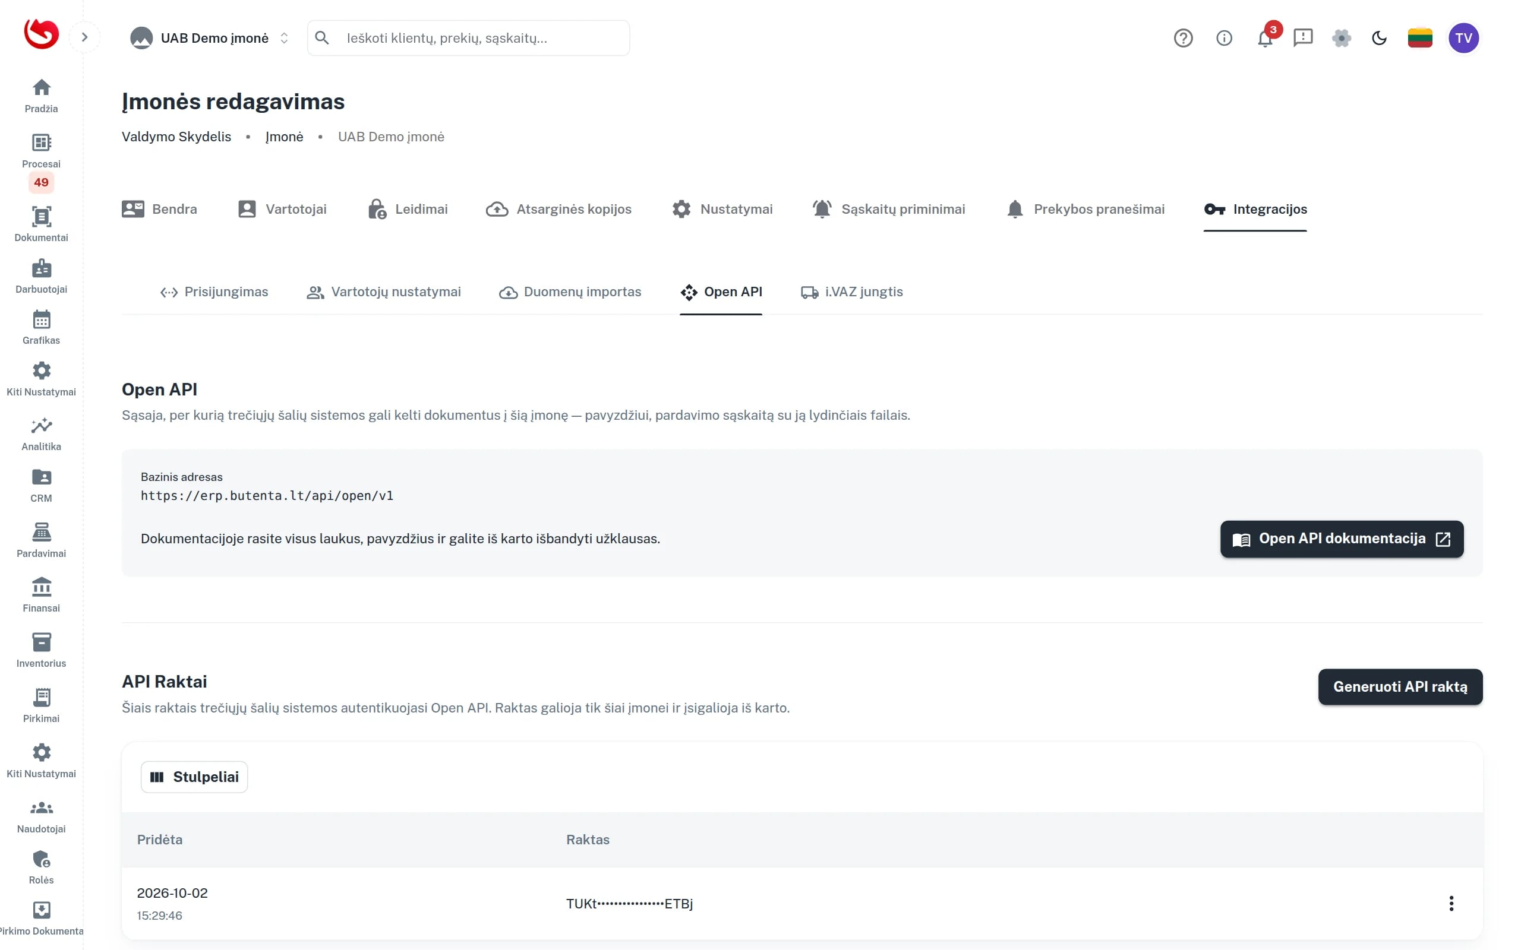Viewport: 1521px width, 950px height.
Task: Toggle dark mode moon icon
Action: coord(1379,37)
